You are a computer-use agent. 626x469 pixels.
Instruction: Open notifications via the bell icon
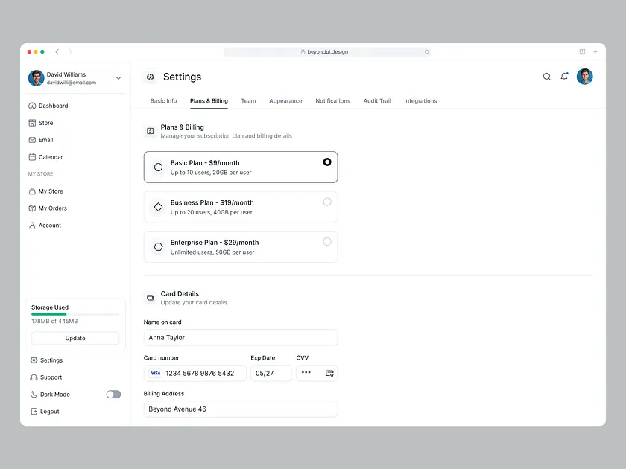(x=564, y=77)
